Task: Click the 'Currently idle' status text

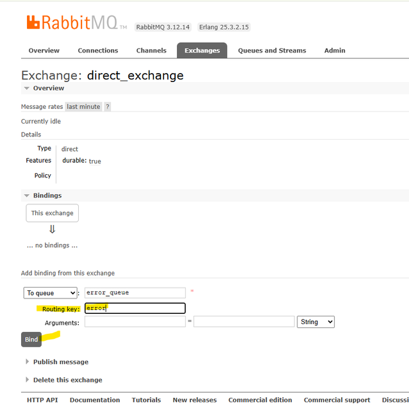Action: [x=41, y=121]
